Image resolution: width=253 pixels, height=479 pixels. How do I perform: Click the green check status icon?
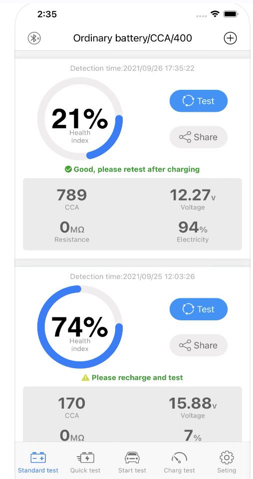pos(68,169)
